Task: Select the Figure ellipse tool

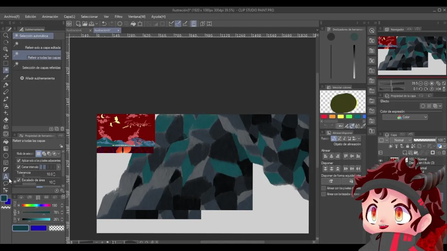Action: coord(6,155)
